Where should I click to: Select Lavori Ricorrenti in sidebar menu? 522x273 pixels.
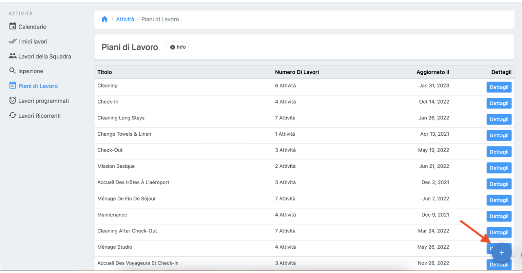tap(39, 116)
